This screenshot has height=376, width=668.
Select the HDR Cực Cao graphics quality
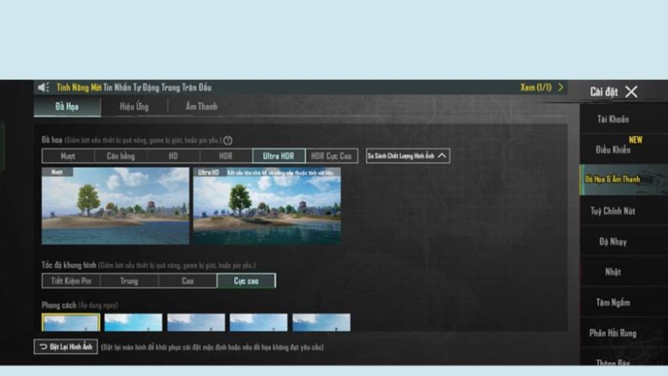(x=331, y=156)
